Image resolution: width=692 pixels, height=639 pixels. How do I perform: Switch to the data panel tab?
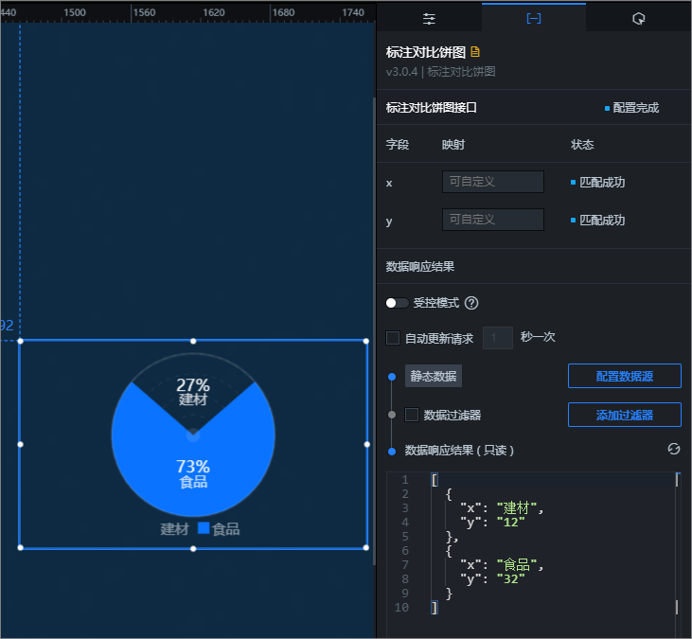534,19
